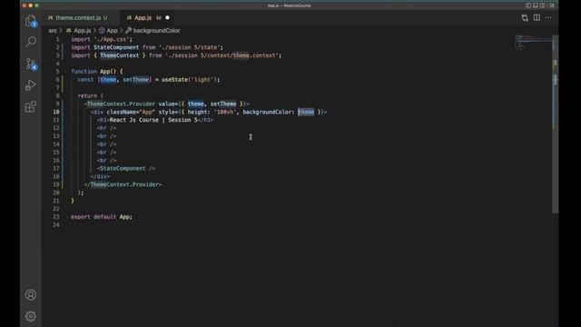Open the App function breadcrumb segment
Image resolution: width=581 pixels, height=327 pixels.
tap(108, 31)
